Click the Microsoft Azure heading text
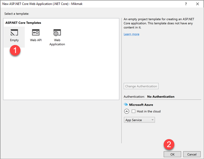Screen dimensions: 204x159 pos(141,105)
